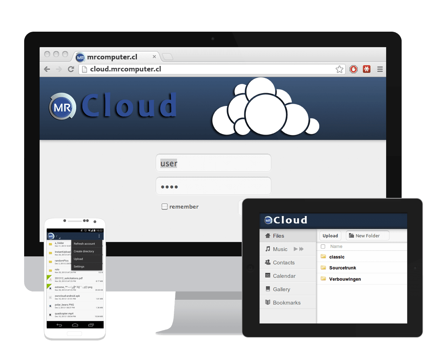The height and width of the screenshot is (348, 425).
Task: Open a_folder on the phone
Action: pyautogui.click(x=59, y=244)
